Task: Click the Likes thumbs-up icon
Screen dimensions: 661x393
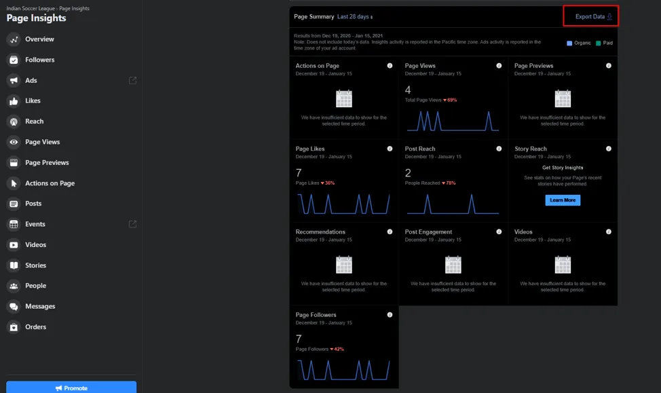Action: (x=13, y=101)
